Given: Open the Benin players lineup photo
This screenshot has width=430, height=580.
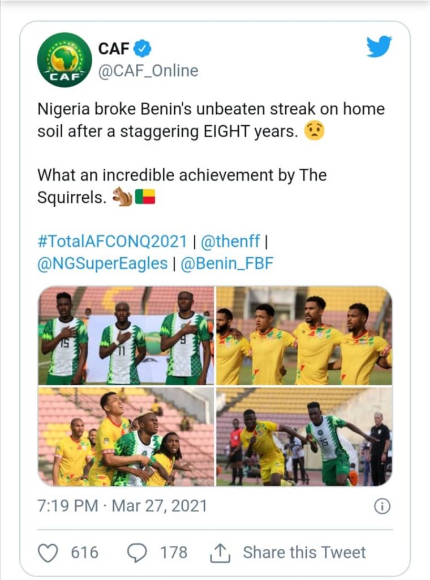Looking at the screenshot, I should point(304,335).
